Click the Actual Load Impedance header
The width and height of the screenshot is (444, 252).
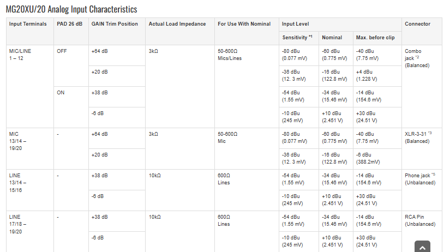pos(180,31)
